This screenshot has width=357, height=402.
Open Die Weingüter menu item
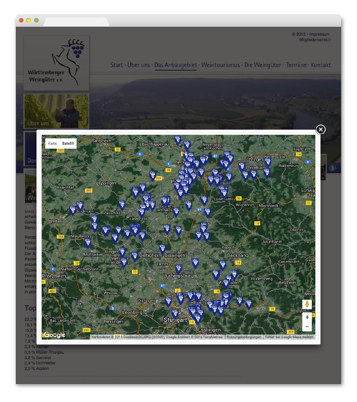click(263, 65)
